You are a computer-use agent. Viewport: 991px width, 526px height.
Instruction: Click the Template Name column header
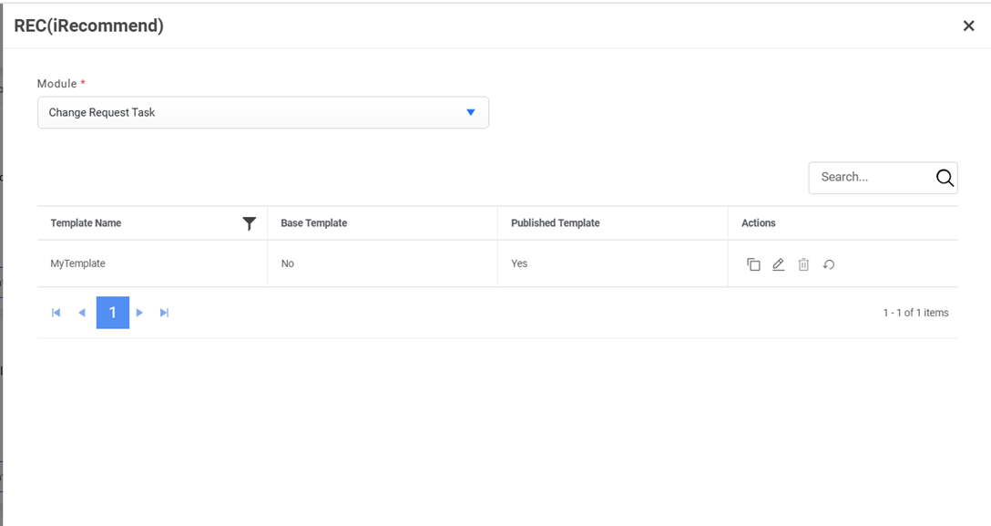pyautogui.click(x=86, y=223)
